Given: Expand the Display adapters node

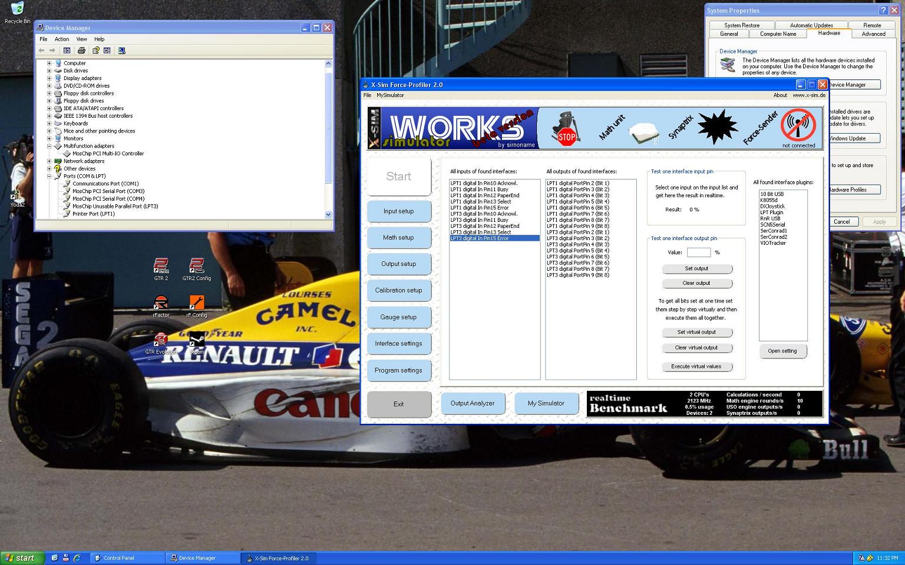Looking at the screenshot, I should [49, 78].
